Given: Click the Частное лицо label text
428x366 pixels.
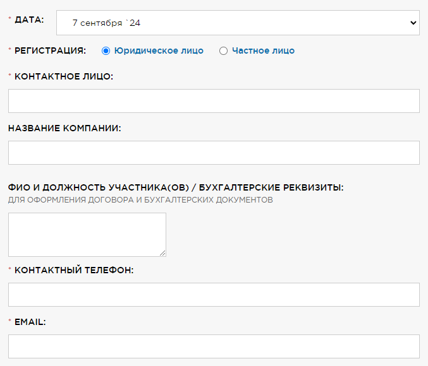Looking at the screenshot, I should click(264, 50).
